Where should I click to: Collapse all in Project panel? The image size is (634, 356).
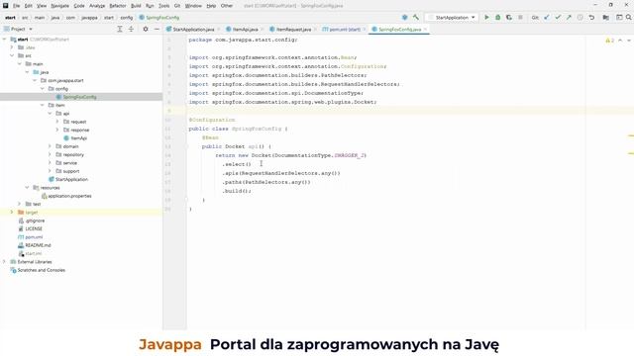pos(131,29)
